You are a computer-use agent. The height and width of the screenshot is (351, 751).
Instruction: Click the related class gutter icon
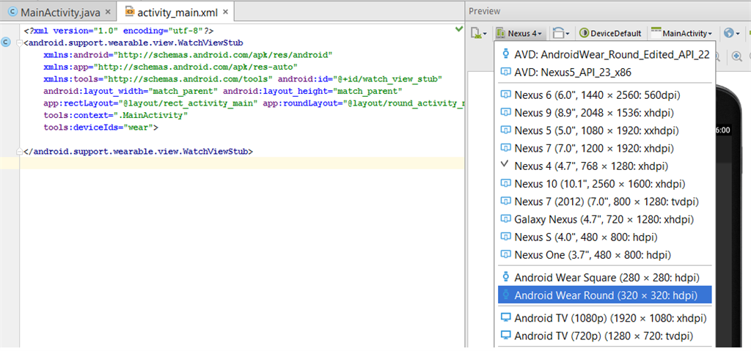(7, 42)
